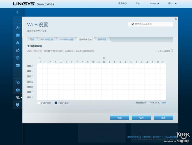192x145 pixels.
Task: Open 帮助 in the top bar
Action: [138, 3]
